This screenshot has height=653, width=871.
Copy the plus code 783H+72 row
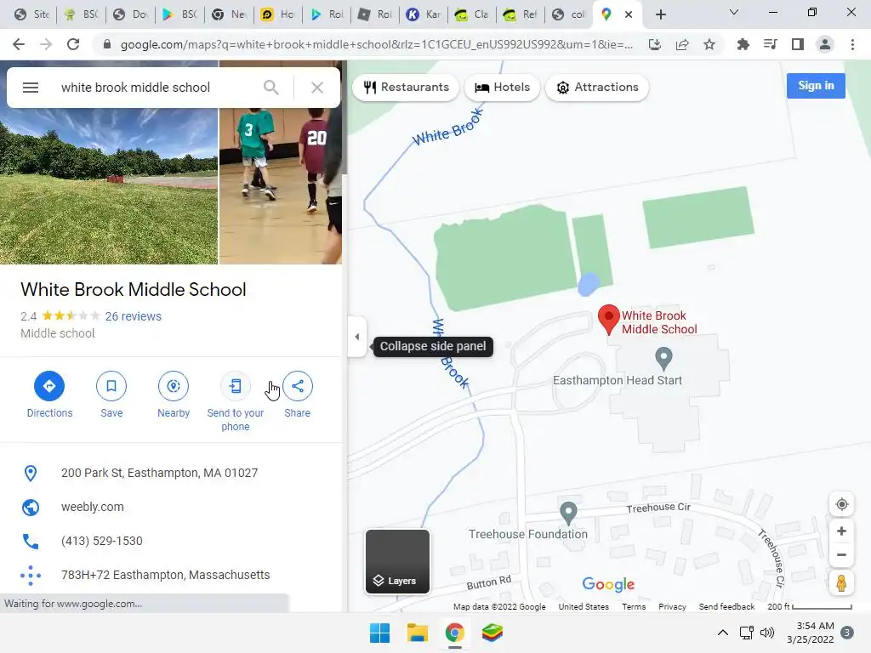point(170,575)
